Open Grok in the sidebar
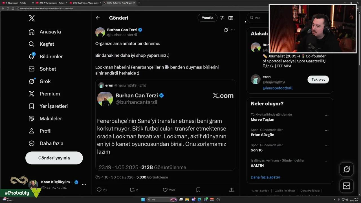Image resolution: width=361 pixels, height=203 pixels. (x=39, y=81)
